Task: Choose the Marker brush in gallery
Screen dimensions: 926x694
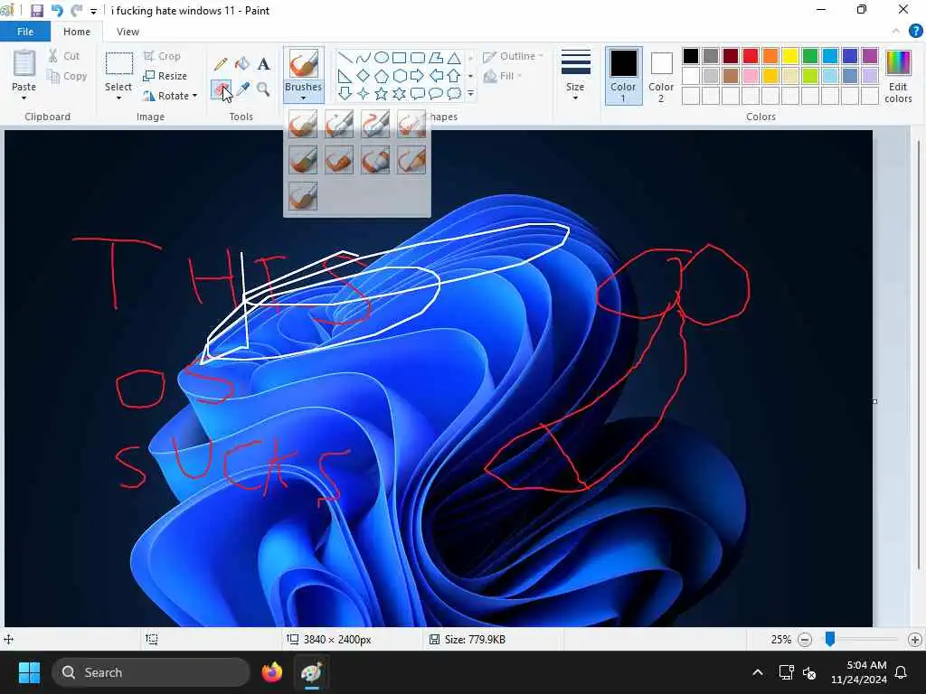Action: [375, 161]
